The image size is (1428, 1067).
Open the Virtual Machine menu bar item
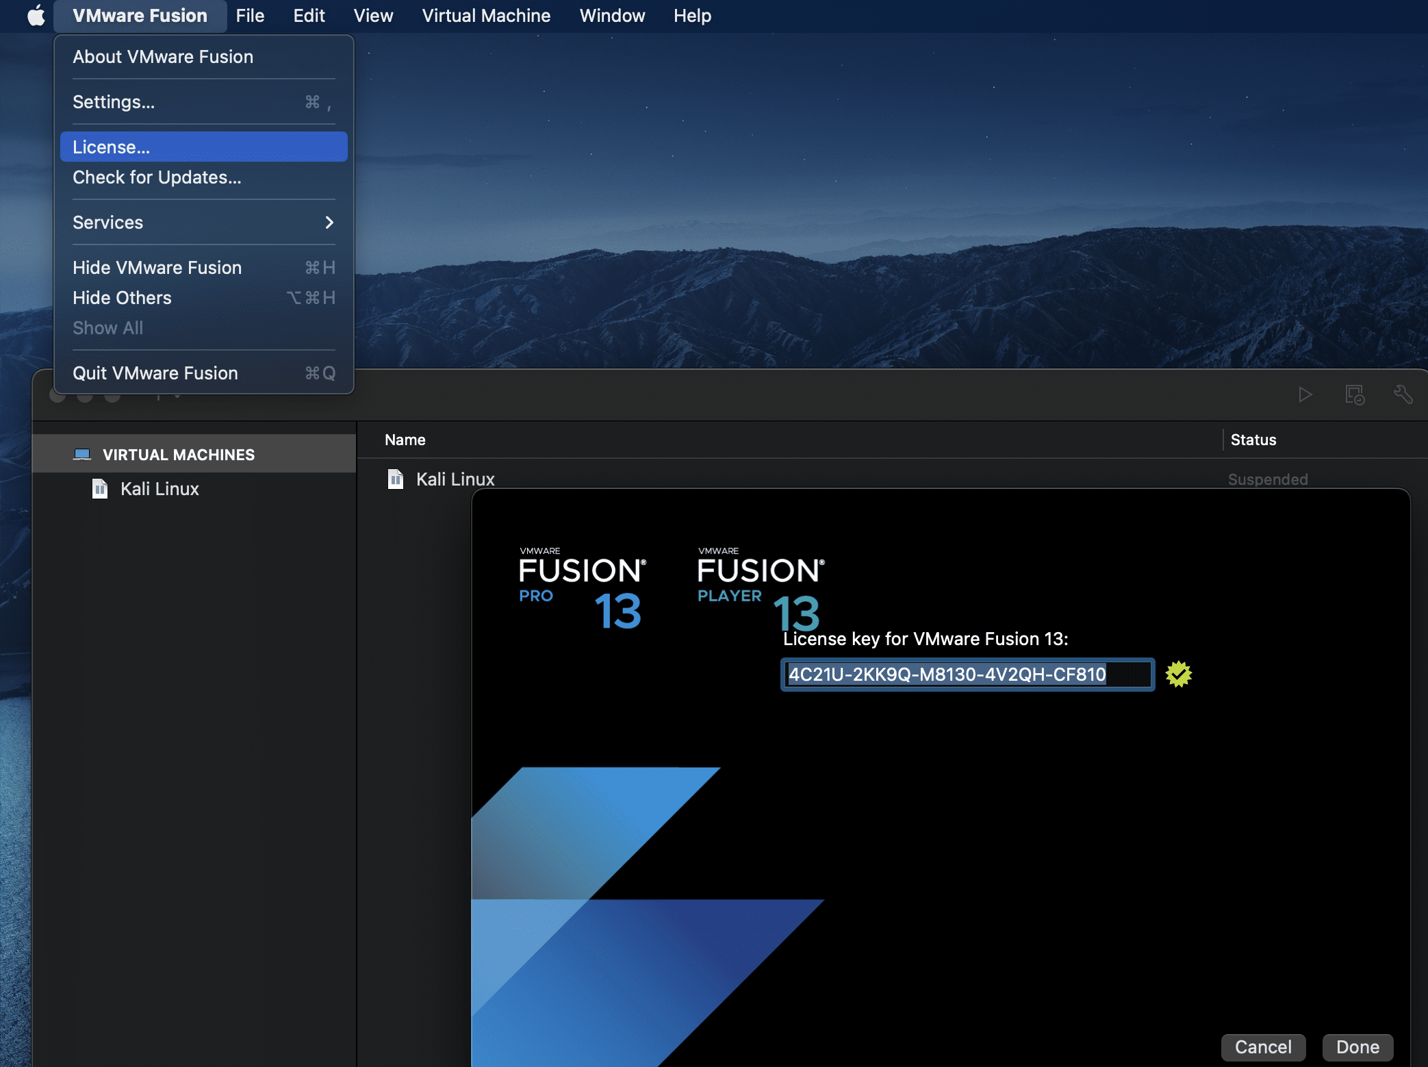pos(486,16)
